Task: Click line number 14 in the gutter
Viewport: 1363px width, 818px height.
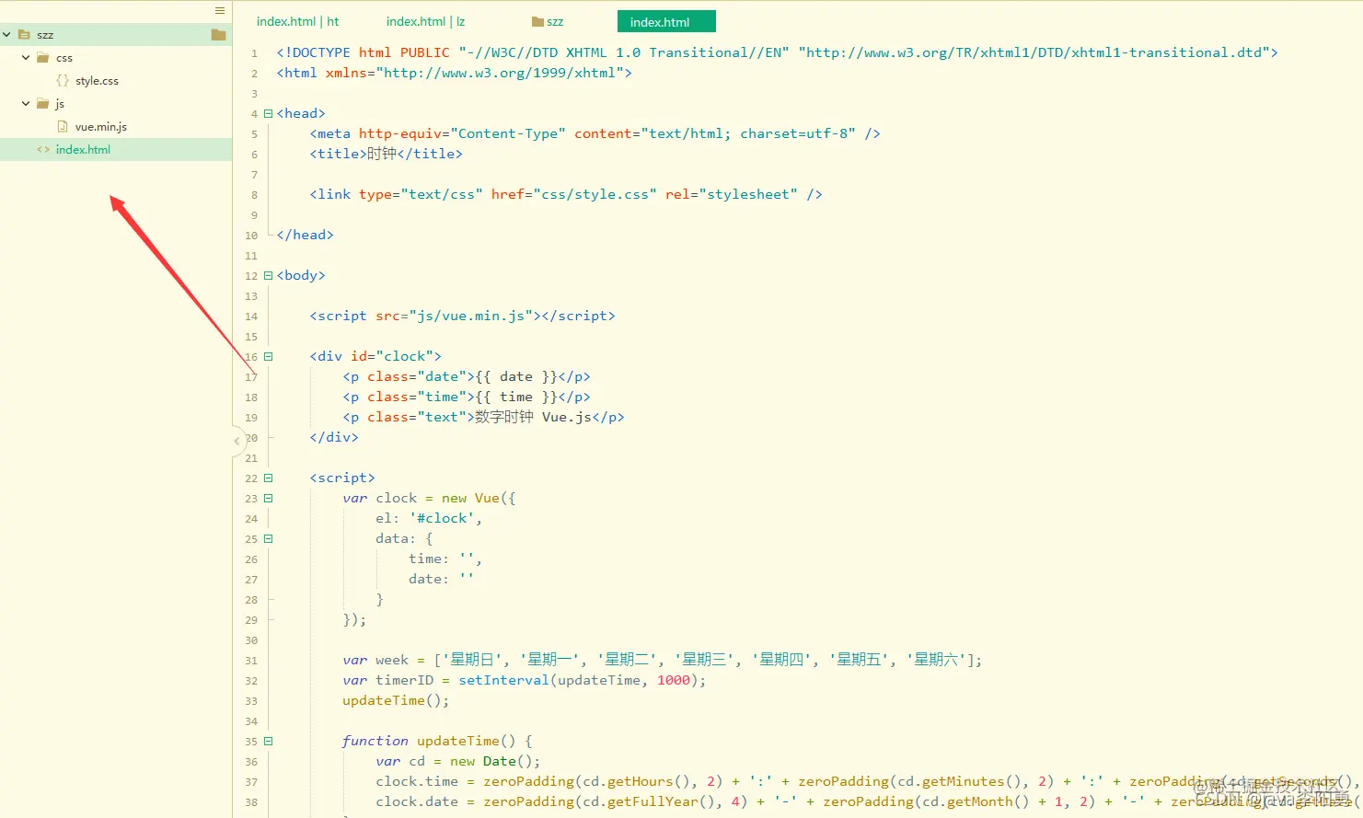Action: [x=251, y=317]
